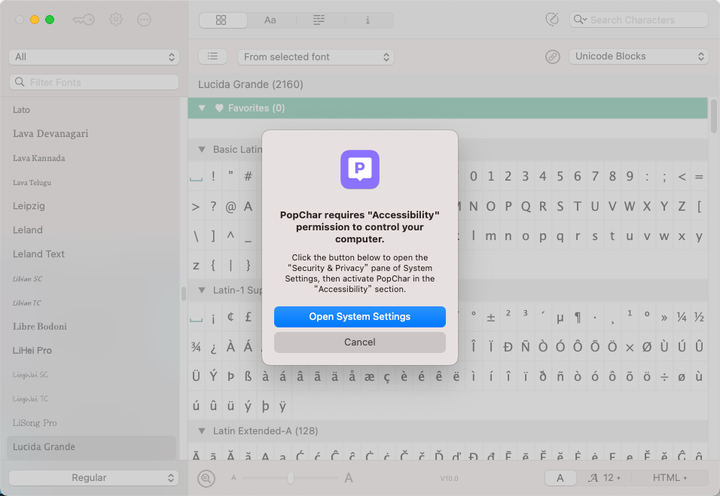720x496 pixels.
Task: Click the group list icon beside font source
Action: pyautogui.click(x=212, y=56)
